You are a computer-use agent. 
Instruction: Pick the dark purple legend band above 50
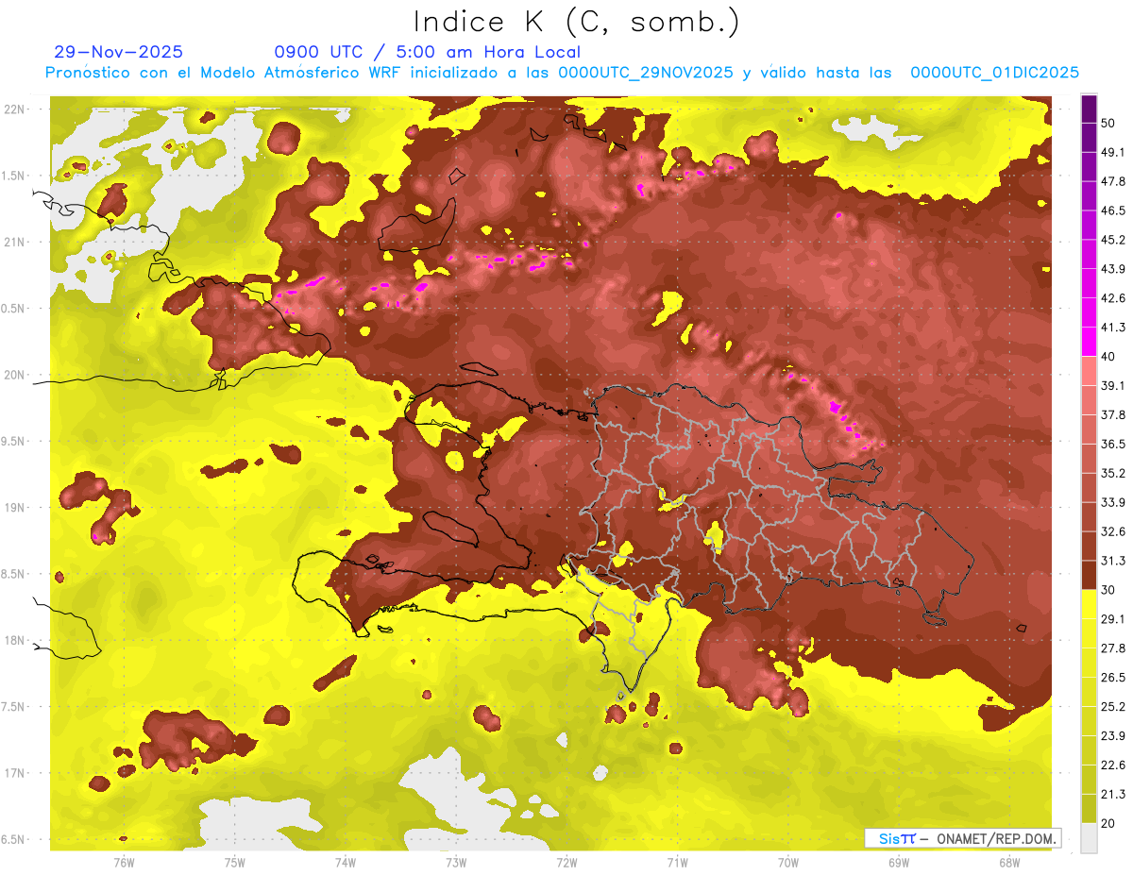coord(1089,109)
